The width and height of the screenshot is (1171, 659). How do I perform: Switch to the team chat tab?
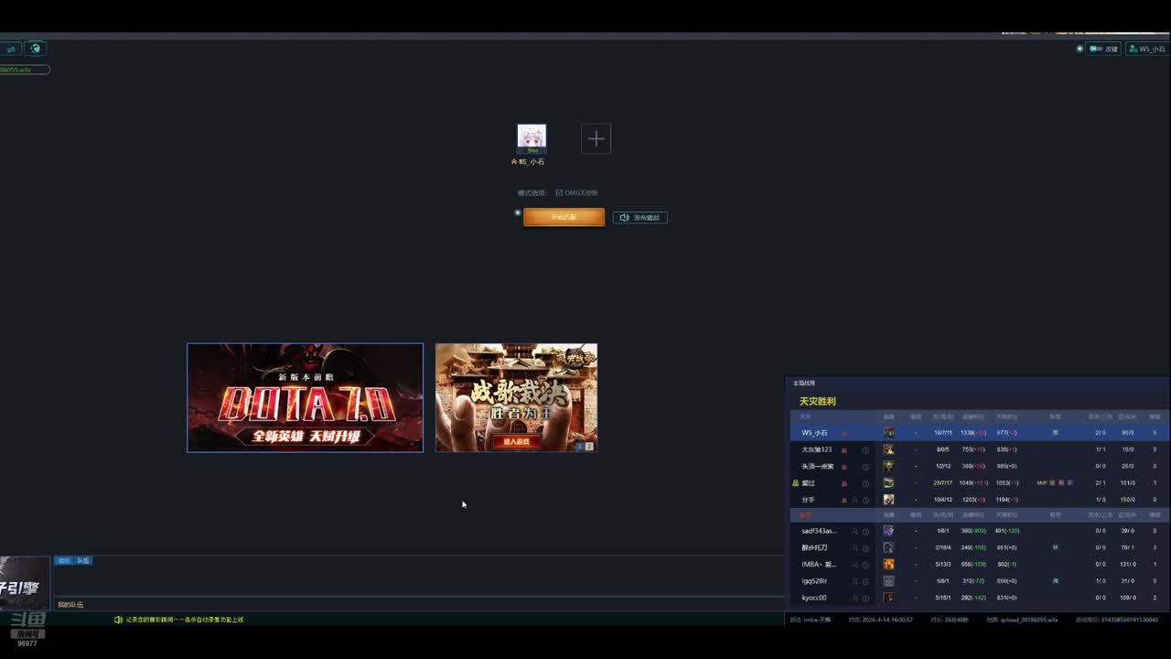(x=82, y=560)
